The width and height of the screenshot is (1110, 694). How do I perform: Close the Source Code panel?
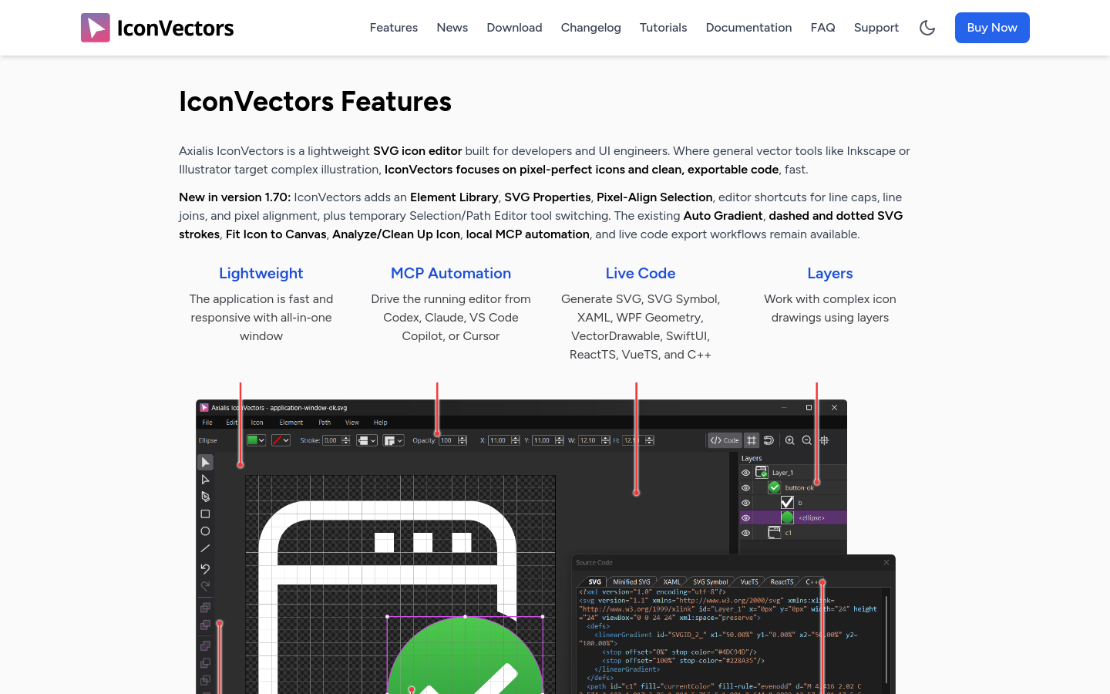(x=886, y=562)
